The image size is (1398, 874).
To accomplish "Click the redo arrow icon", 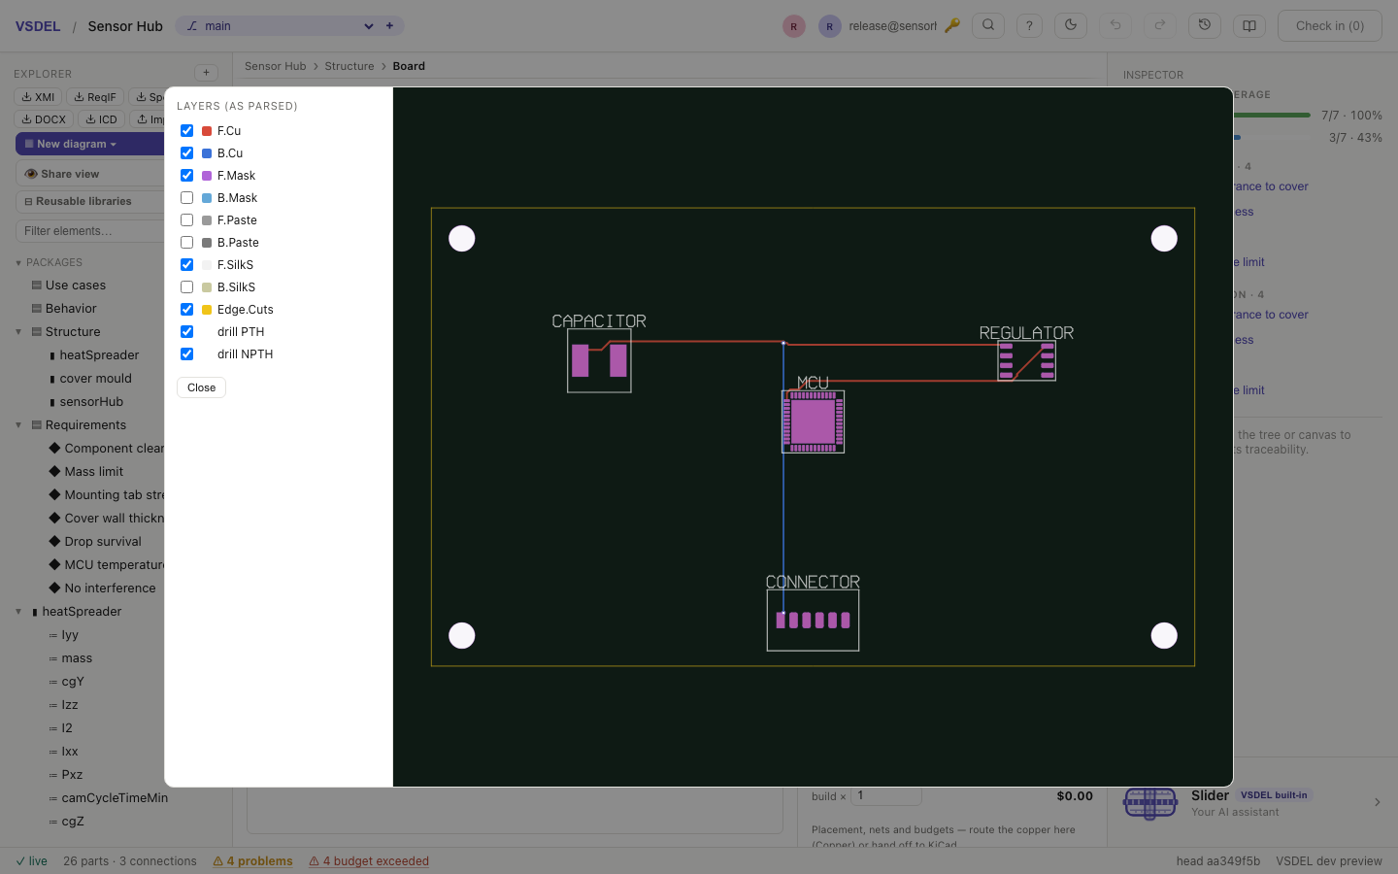I will (1159, 26).
